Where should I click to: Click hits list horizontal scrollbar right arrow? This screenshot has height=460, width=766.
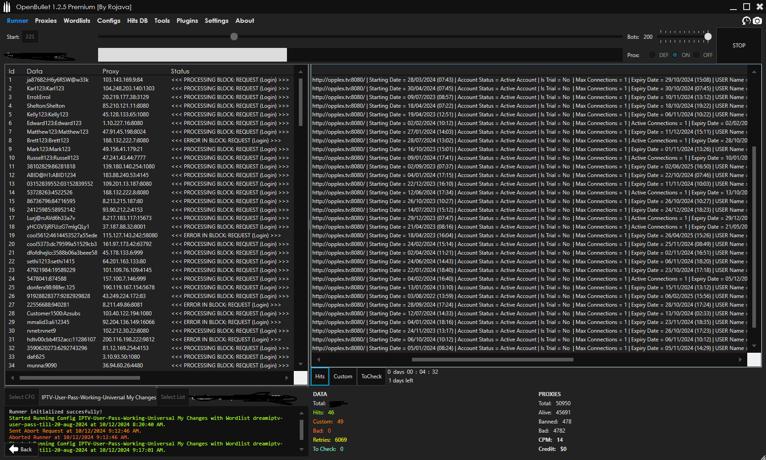pyautogui.click(x=740, y=360)
